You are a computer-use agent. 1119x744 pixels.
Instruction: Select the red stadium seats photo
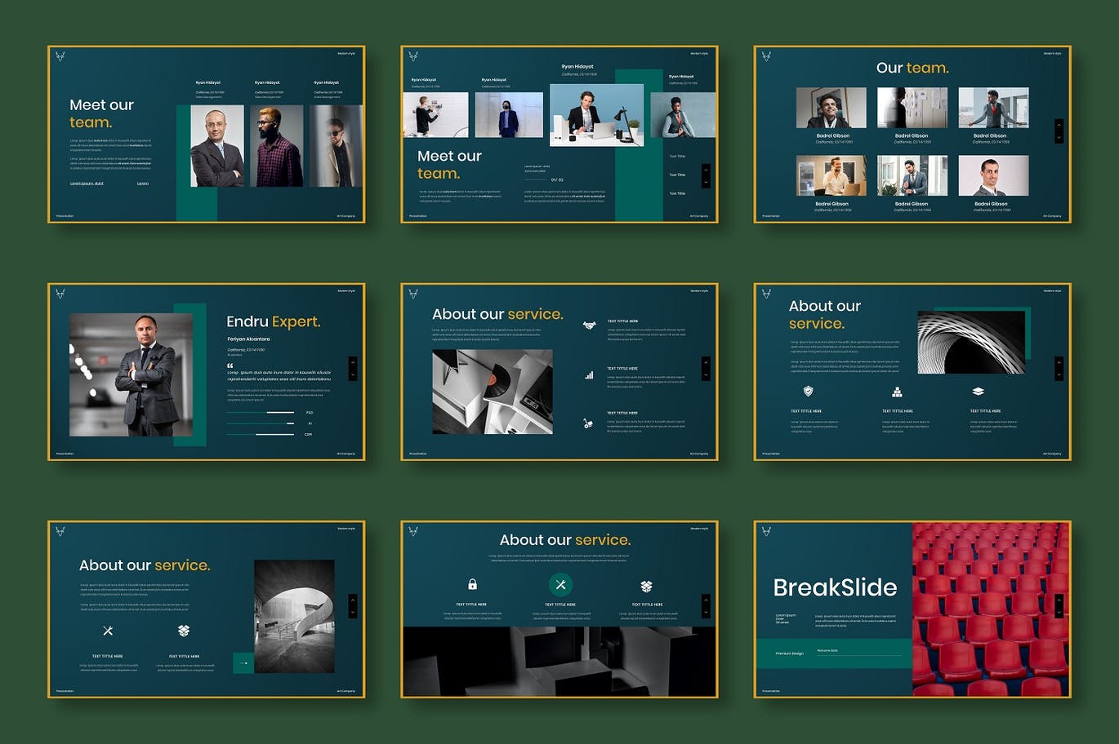click(x=990, y=609)
